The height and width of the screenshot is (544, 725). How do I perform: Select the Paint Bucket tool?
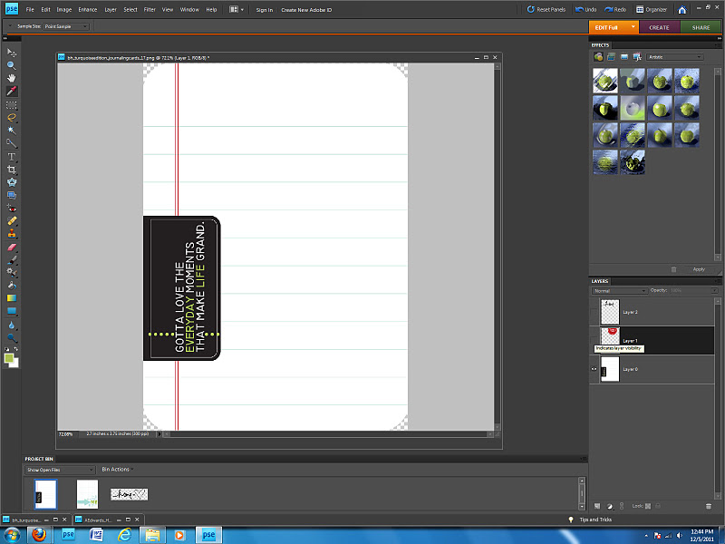click(12, 286)
